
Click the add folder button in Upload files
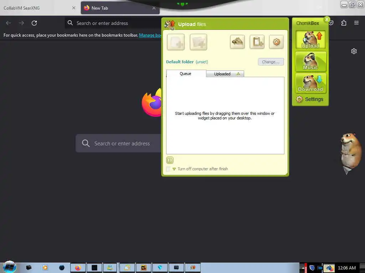(x=198, y=42)
